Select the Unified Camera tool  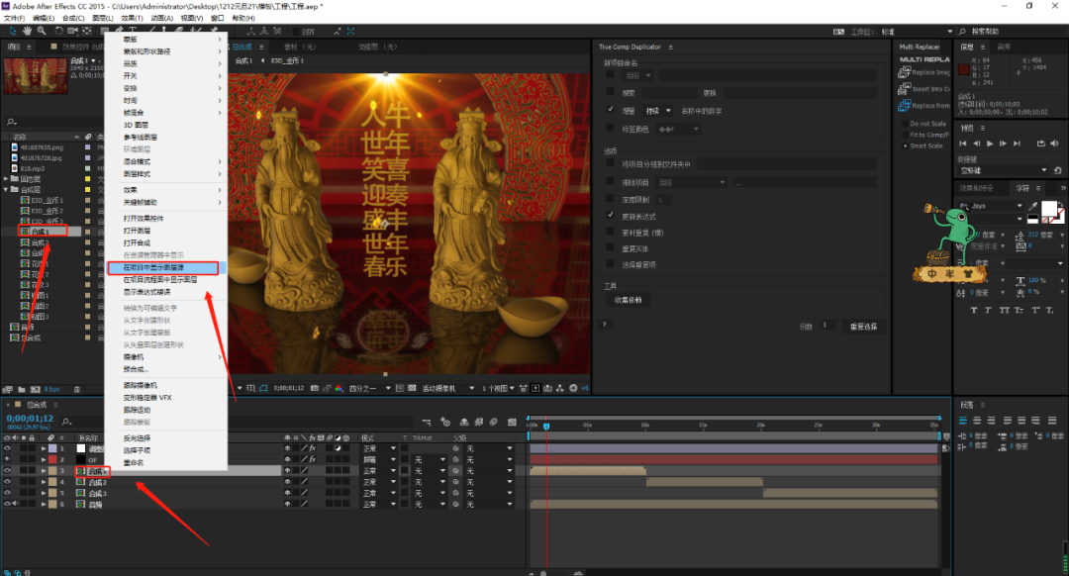pos(73,31)
